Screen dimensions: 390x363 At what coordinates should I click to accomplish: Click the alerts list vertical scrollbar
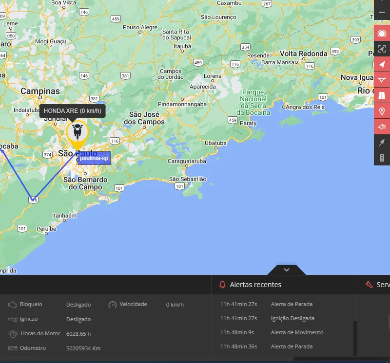355,338
